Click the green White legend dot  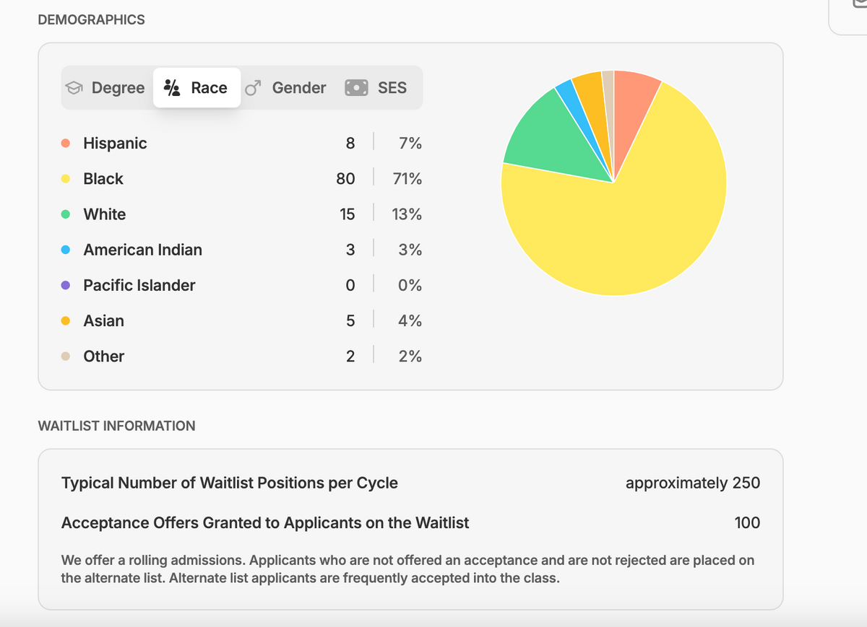click(66, 214)
